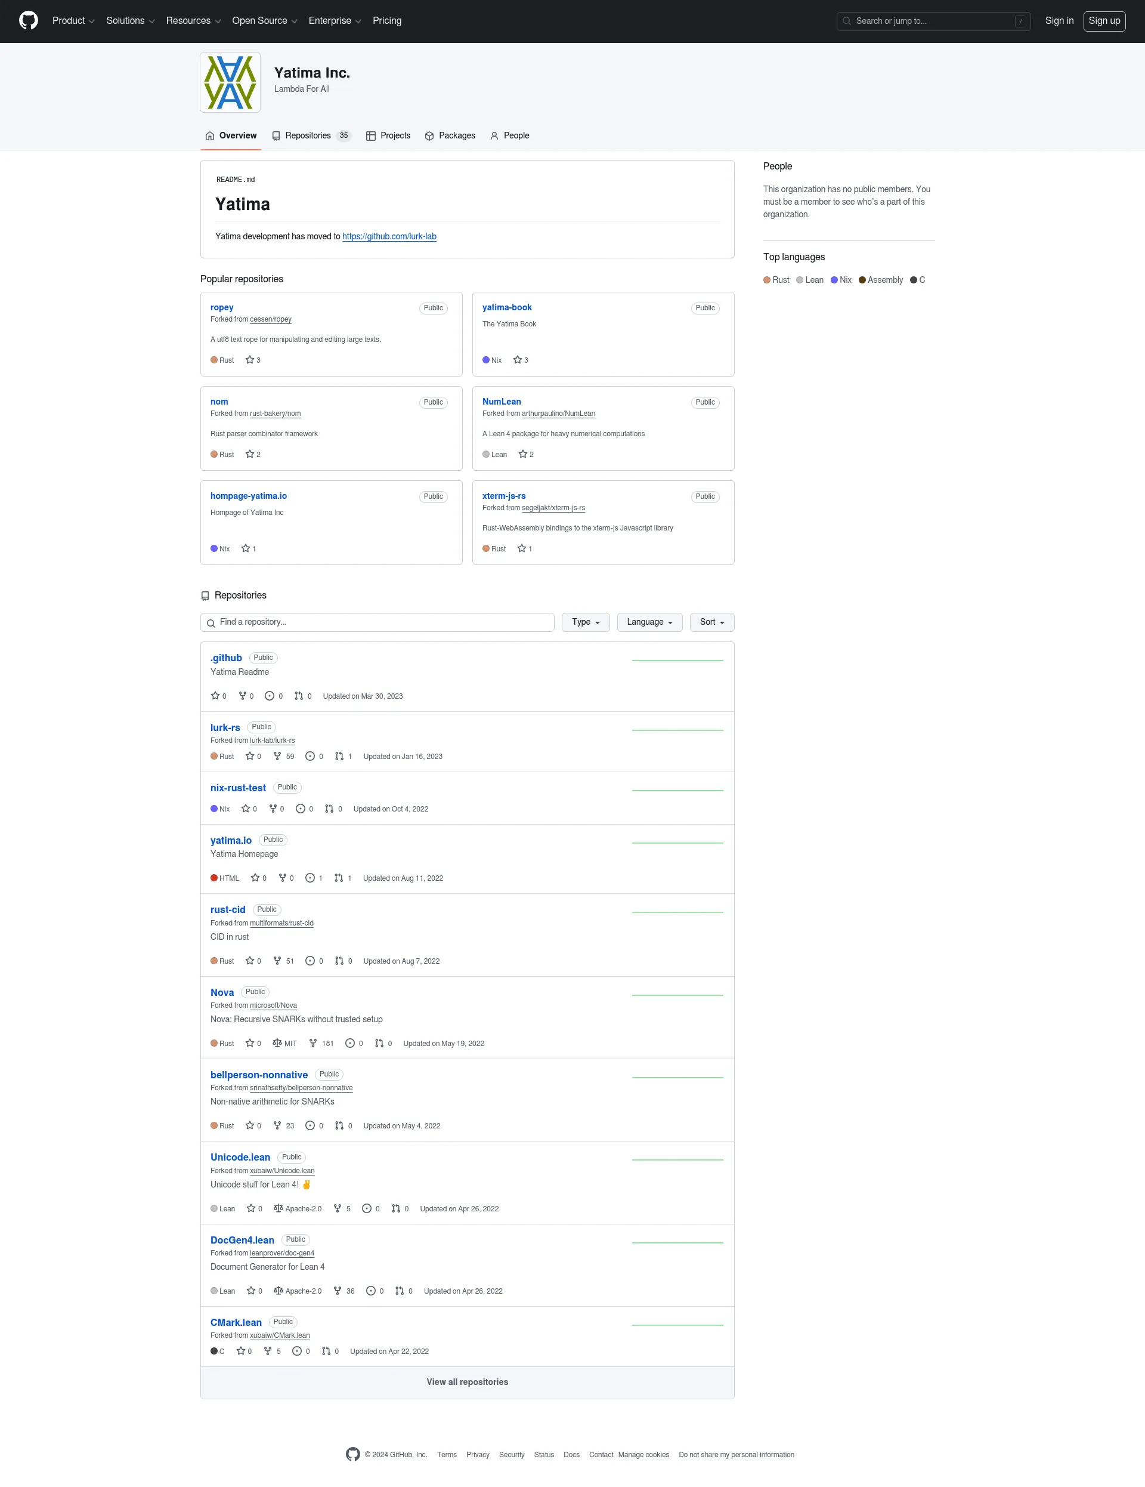Click the activity graph in the lurk-rs row
Viewport: 1145px width, 1487px height.
677,730
